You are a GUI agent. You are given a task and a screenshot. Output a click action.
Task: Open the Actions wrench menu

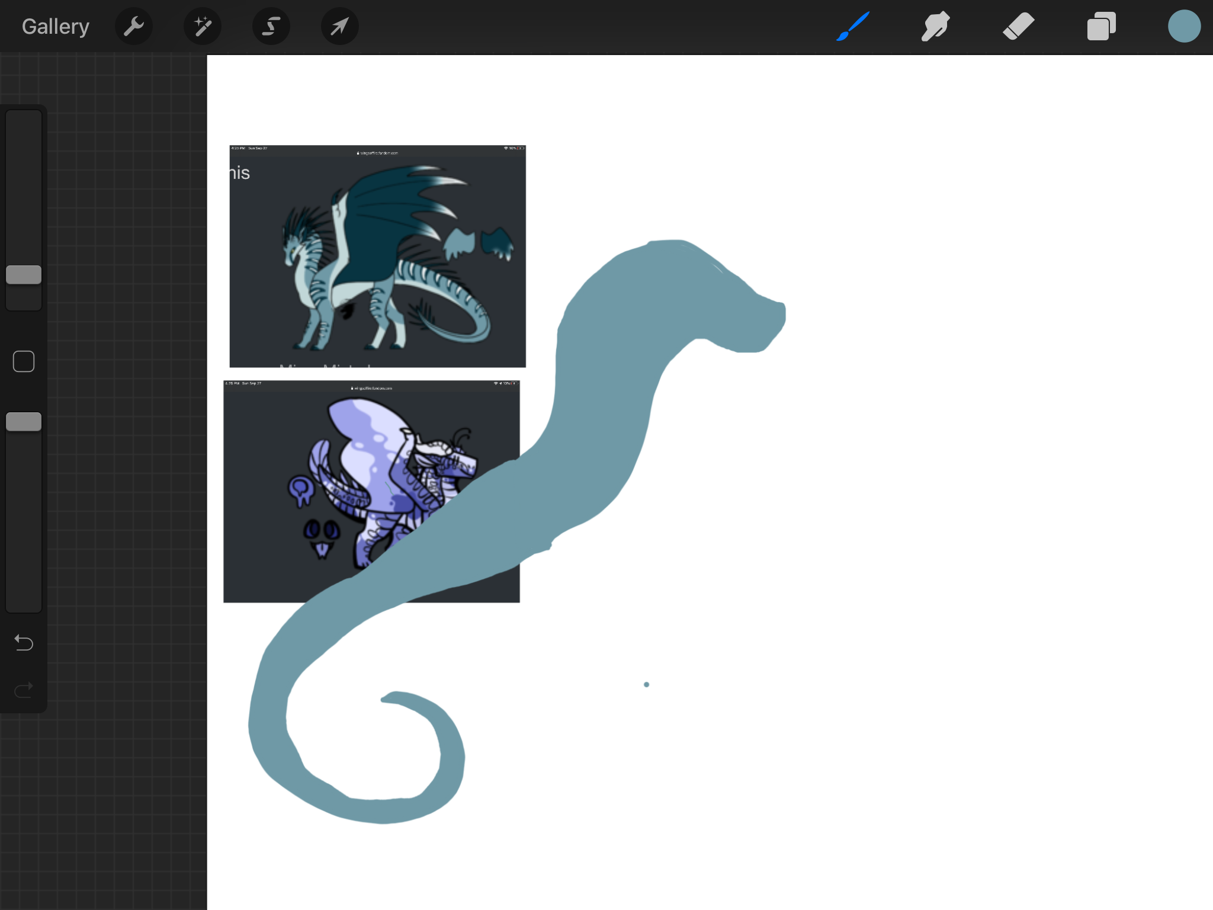[x=134, y=27]
